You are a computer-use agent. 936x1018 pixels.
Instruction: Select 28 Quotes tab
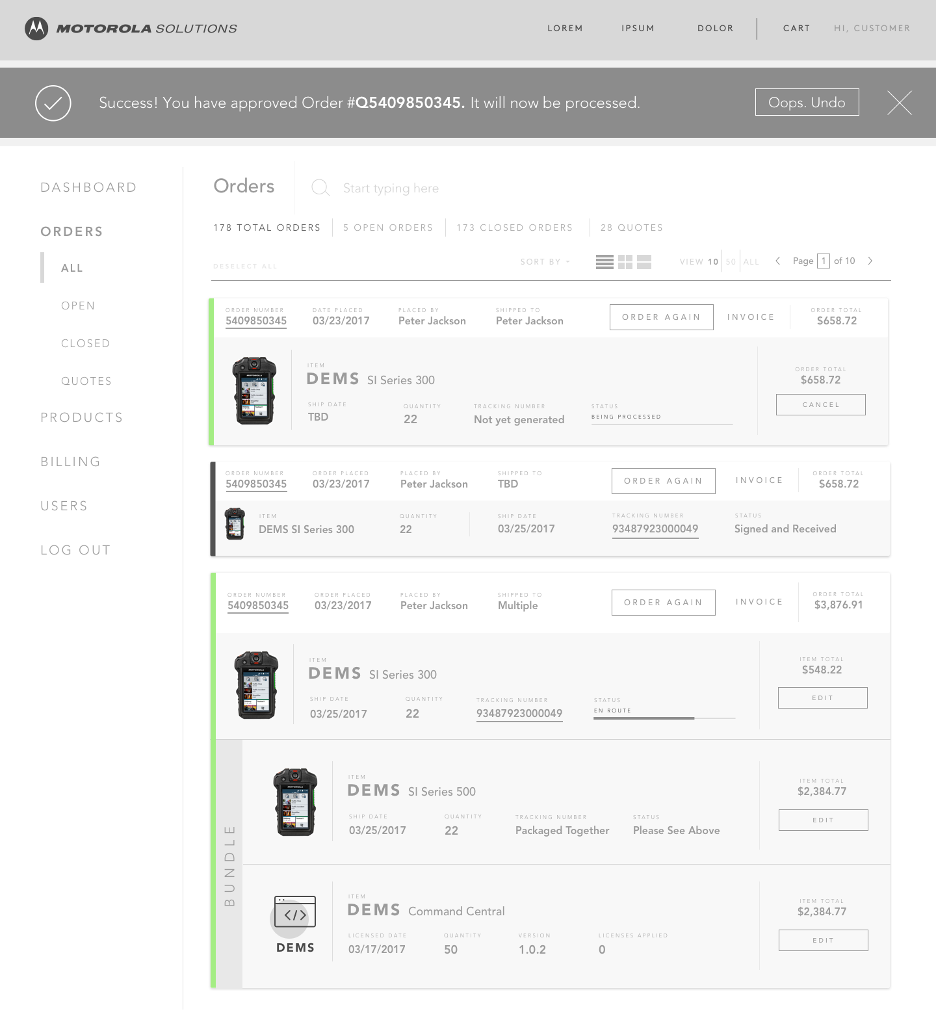632,228
